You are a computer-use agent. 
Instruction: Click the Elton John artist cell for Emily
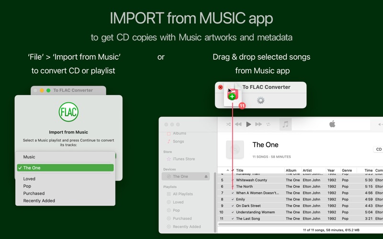click(x=312, y=199)
